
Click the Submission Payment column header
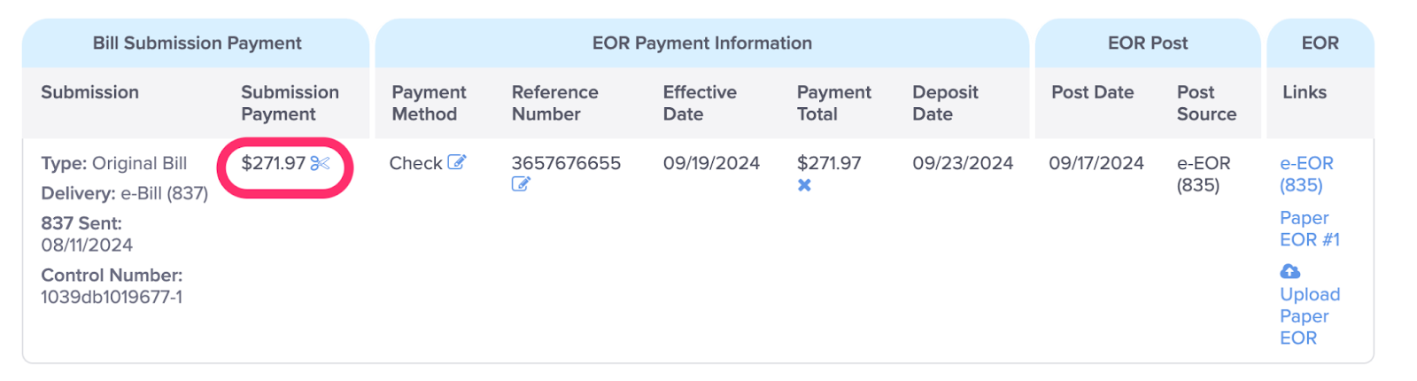click(290, 103)
